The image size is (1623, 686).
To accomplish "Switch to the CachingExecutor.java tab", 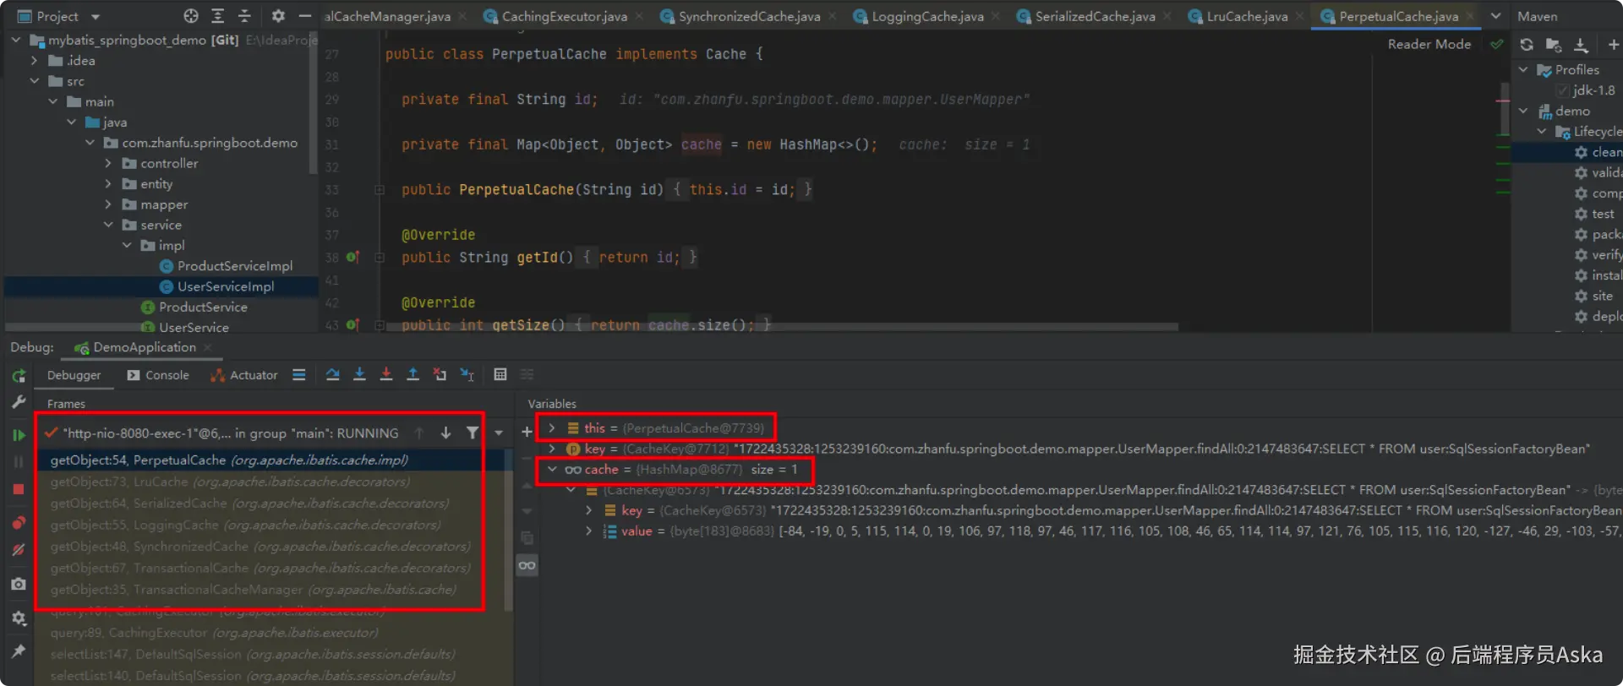I will tap(564, 16).
